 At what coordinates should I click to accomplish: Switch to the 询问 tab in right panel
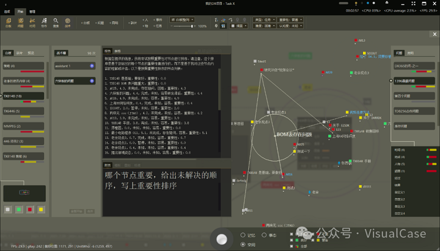pyautogui.click(x=410, y=53)
